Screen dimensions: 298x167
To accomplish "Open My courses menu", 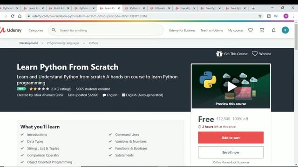I will 236,30.
